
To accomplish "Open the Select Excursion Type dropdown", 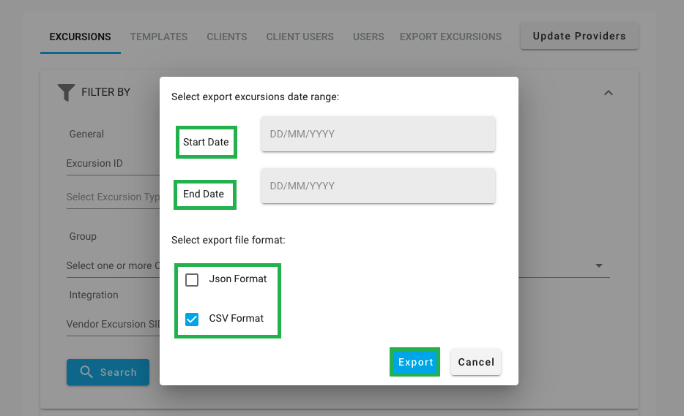I will 113,197.
